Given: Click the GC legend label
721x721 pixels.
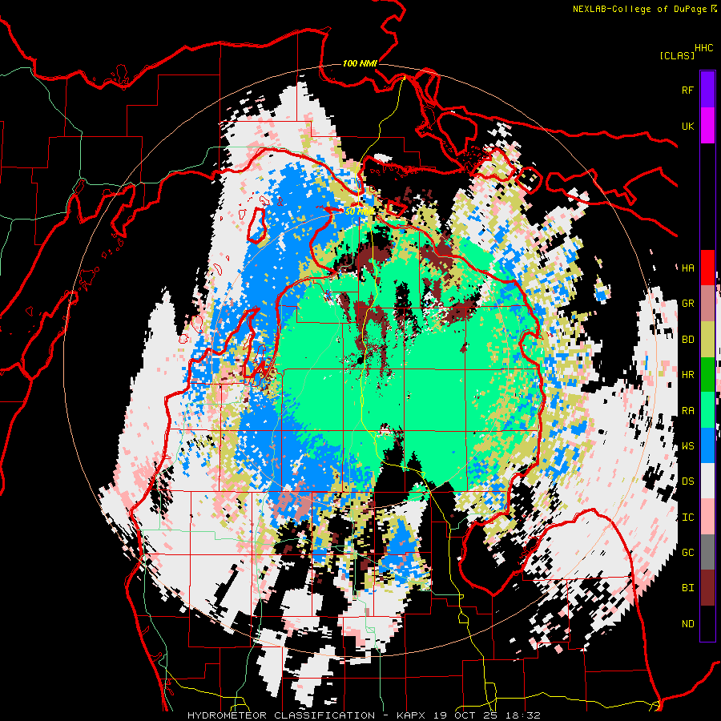Looking at the screenshot, I should [687, 553].
